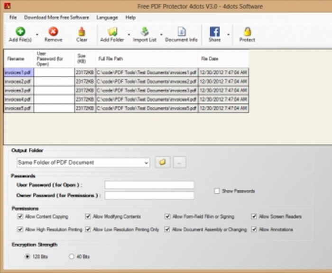Click user password cell for invoices3.pdf
This screenshot has width=332, height=273.
54,91
